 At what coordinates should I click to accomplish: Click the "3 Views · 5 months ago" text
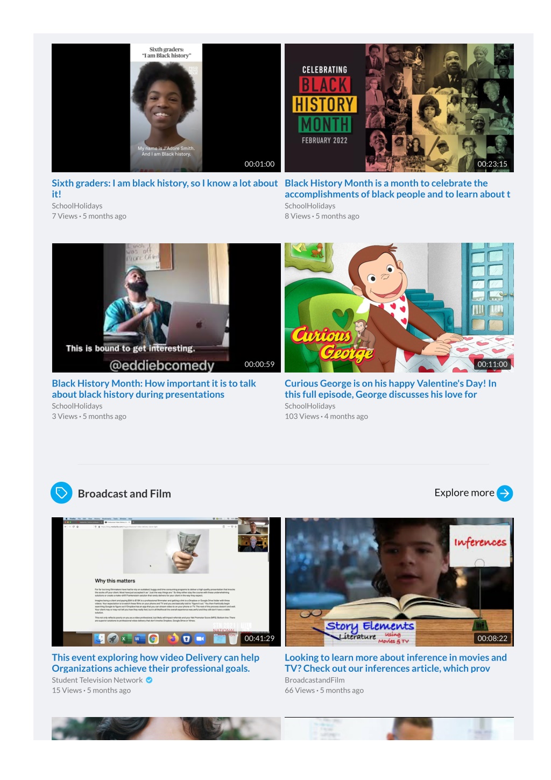pos(89,416)
